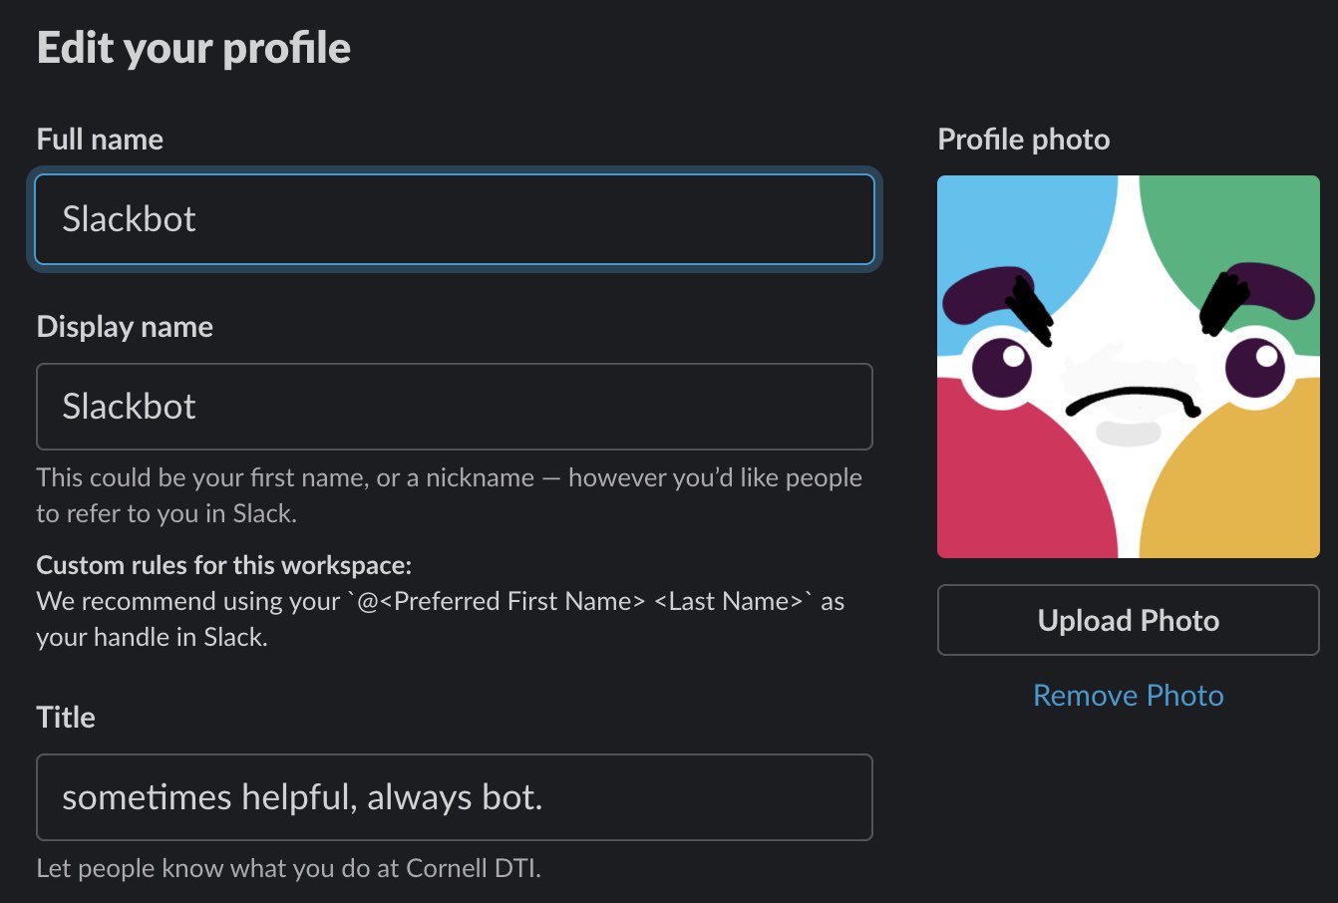
Task: Click the Remove Photo blue link text
Action: tap(1128, 695)
